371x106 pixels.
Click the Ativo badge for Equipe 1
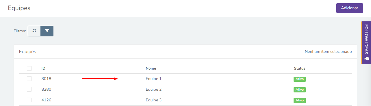coord(300,79)
